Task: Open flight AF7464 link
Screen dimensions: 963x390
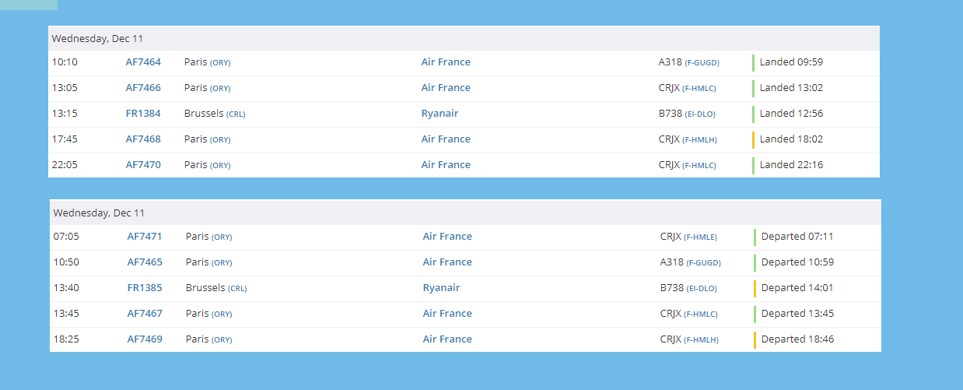Action: pyautogui.click(x=143, y=62)
